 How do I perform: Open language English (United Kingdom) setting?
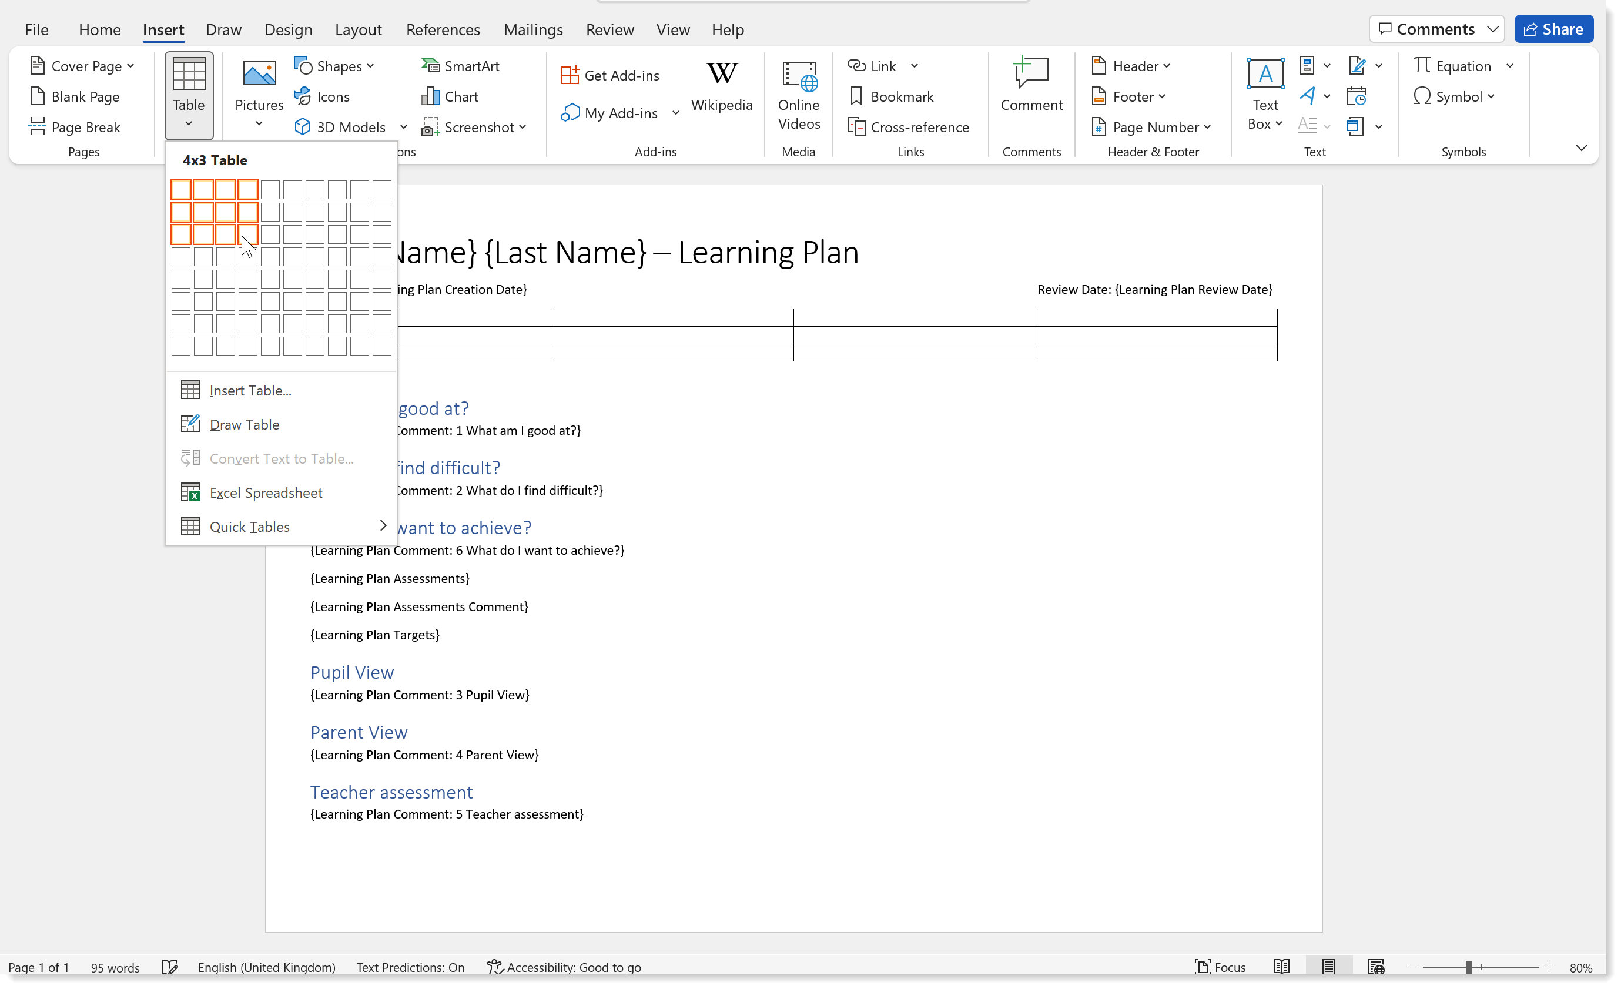click(266, 967)
